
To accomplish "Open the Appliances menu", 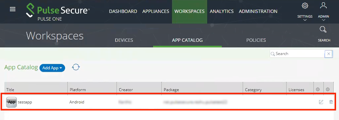I will 156,11.
